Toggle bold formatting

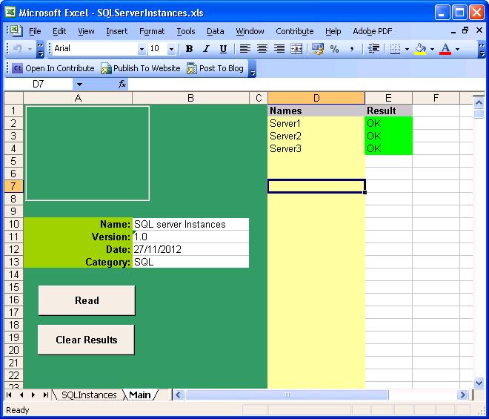pyautogui.click(x=189, y=49)
